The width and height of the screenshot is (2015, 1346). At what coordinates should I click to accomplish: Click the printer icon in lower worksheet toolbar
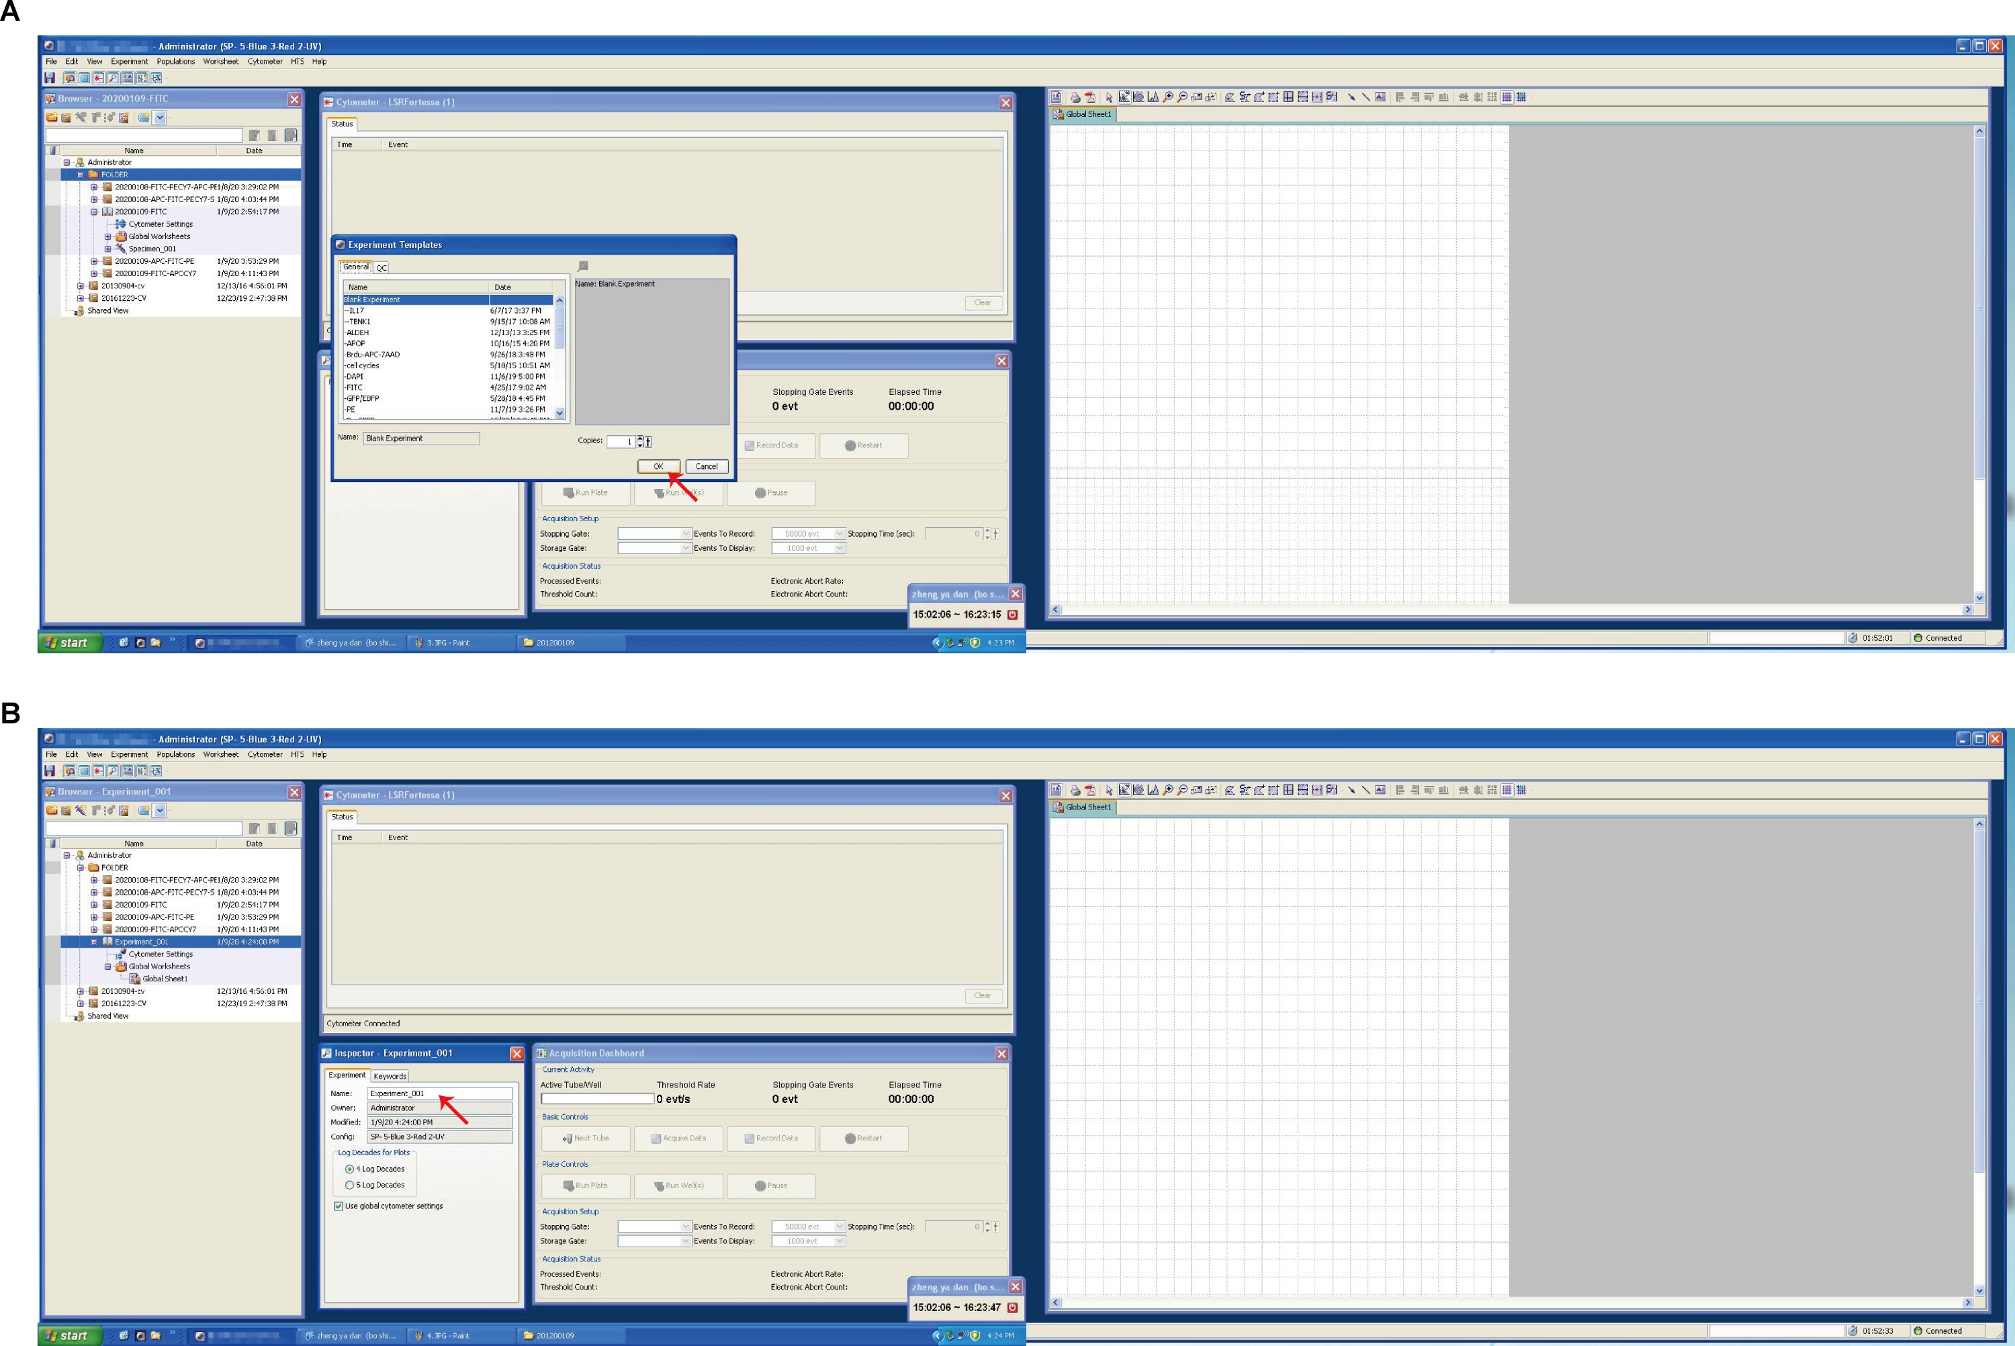[x=1075, y=790]
